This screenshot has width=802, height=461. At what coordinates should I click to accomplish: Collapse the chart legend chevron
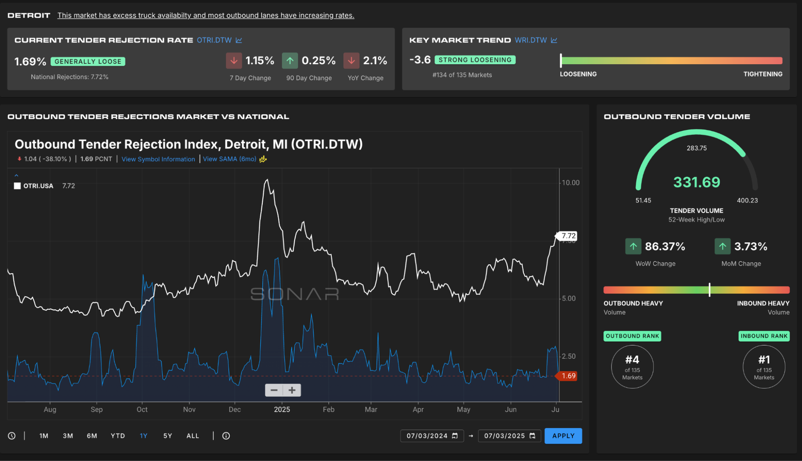tap(16, 176)
